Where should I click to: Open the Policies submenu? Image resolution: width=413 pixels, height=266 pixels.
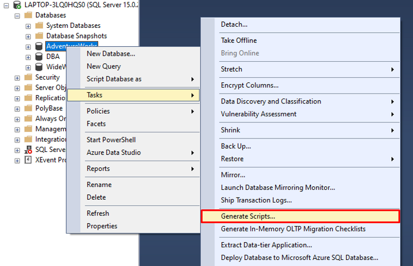point(133,111)
